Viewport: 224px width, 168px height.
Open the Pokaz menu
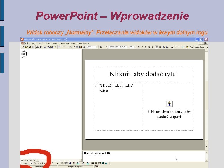(73, 43)
